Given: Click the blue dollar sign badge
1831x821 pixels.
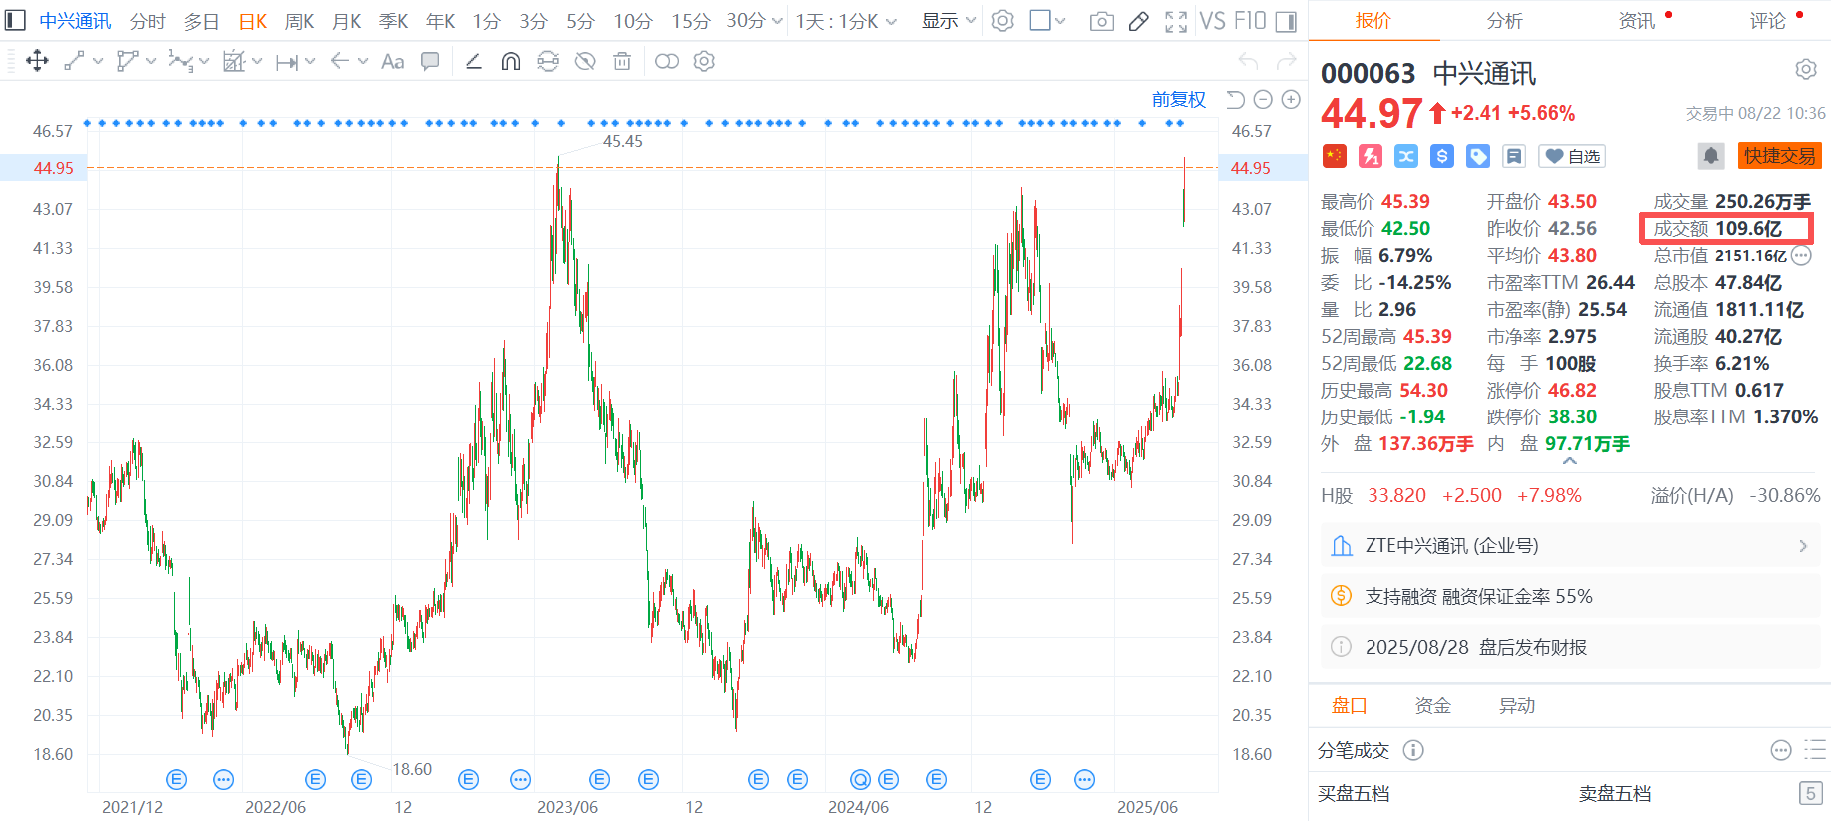Looking at the screenshot, I should pos(1441,156).
